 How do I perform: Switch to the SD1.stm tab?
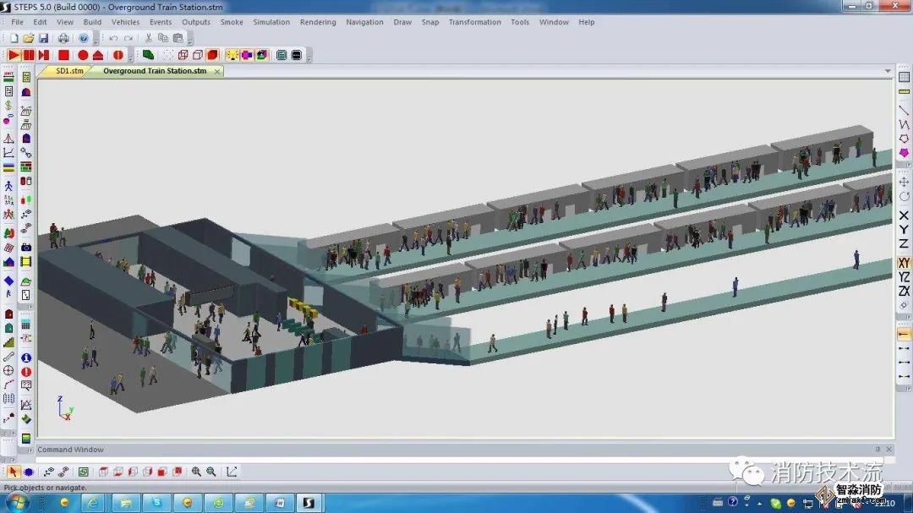[x=69, y=71]
